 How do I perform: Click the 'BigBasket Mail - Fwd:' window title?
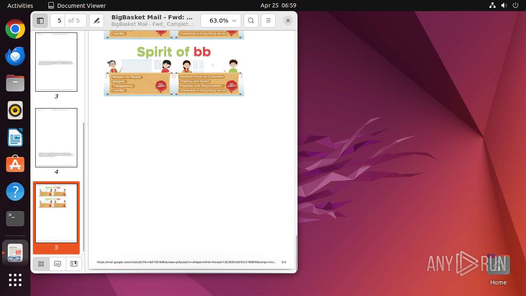coord(152,17)
